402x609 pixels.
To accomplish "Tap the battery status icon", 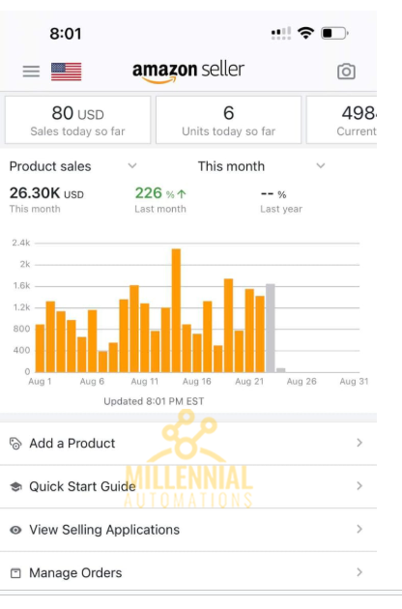I will coord(334,33).
